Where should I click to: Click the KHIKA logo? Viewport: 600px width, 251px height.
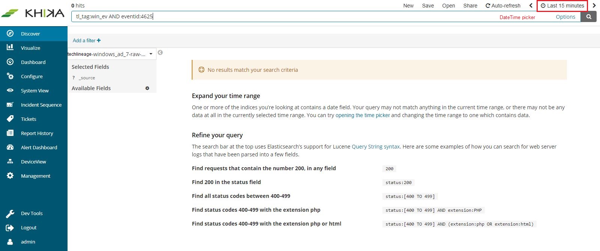[x=33, y=13]
